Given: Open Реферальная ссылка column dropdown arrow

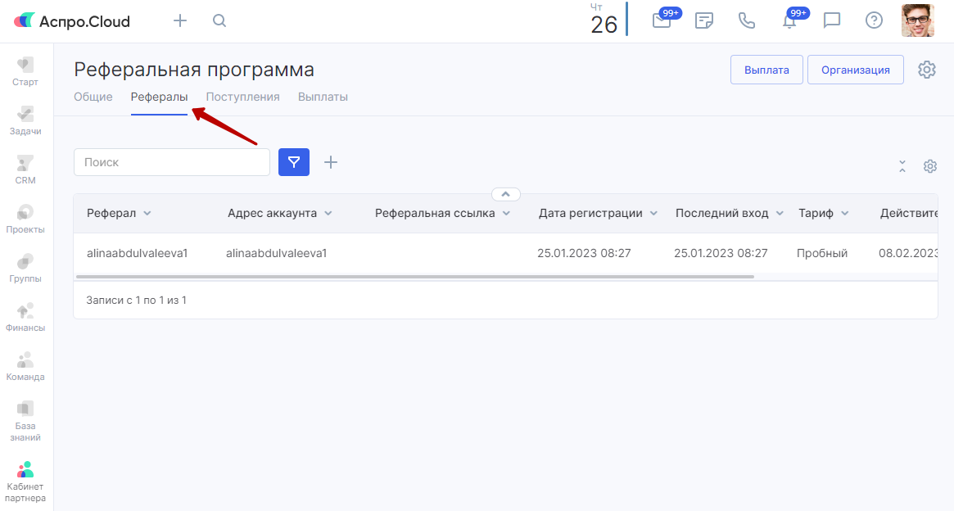Looking at the screenshot, I should 506,214.
